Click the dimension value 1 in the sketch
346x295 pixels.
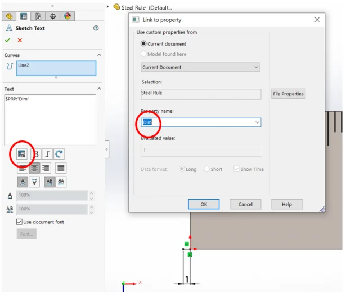pos(187,279)
